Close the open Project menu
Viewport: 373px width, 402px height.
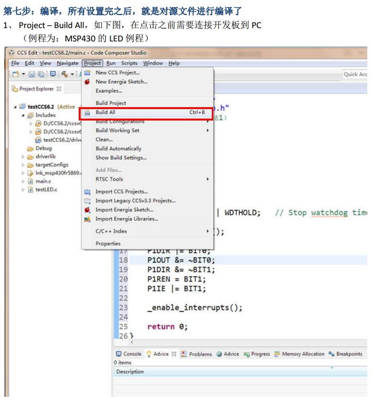(93, 63)
